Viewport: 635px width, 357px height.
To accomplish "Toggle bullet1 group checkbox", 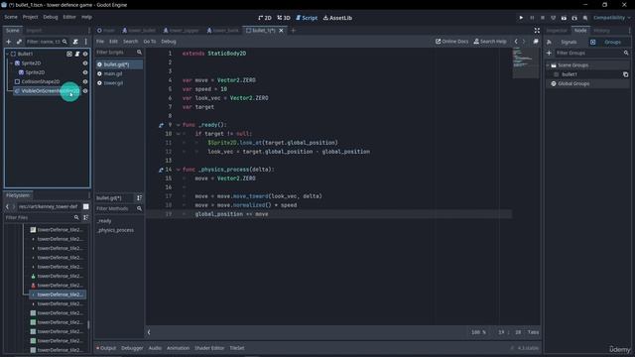I will pos(556,74).
